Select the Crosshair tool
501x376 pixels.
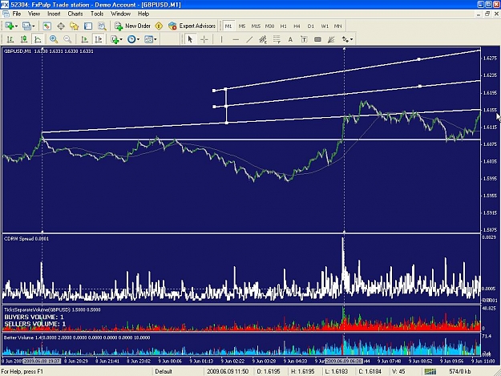point(204,39)
